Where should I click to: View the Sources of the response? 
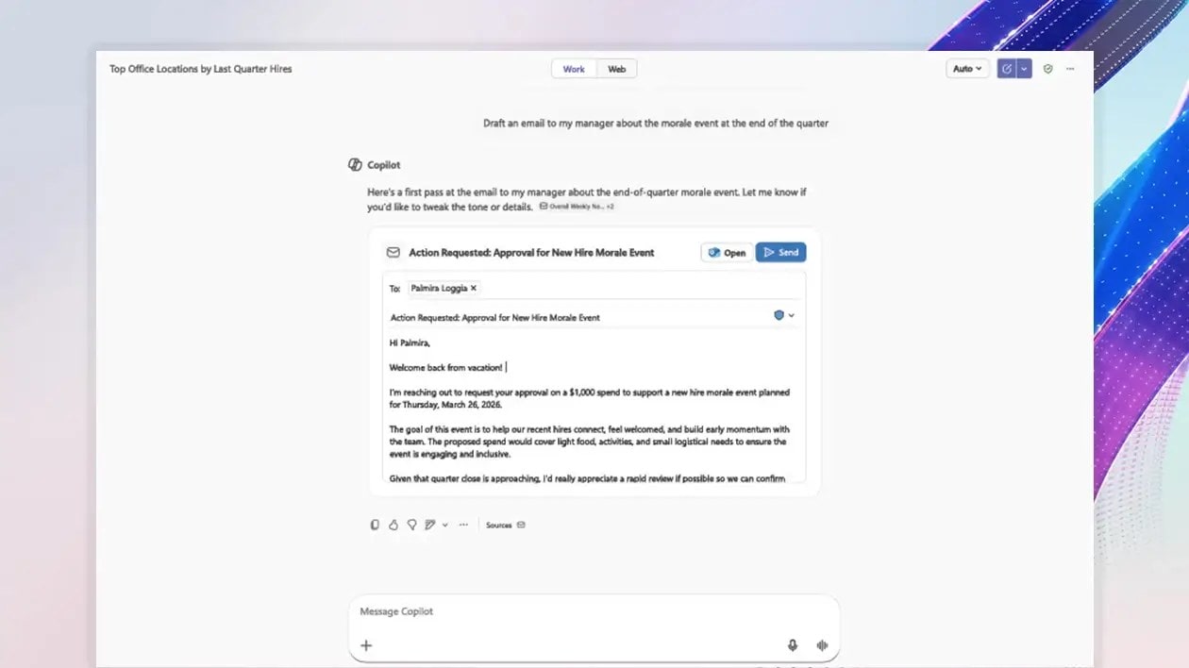tap(501, 525)
